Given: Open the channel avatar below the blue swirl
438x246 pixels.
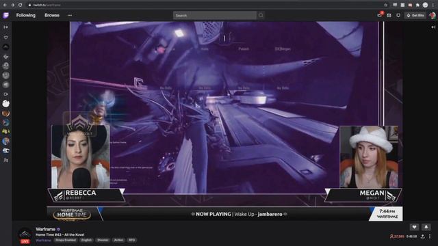Looking at the screenshot, I should (5, 132).
